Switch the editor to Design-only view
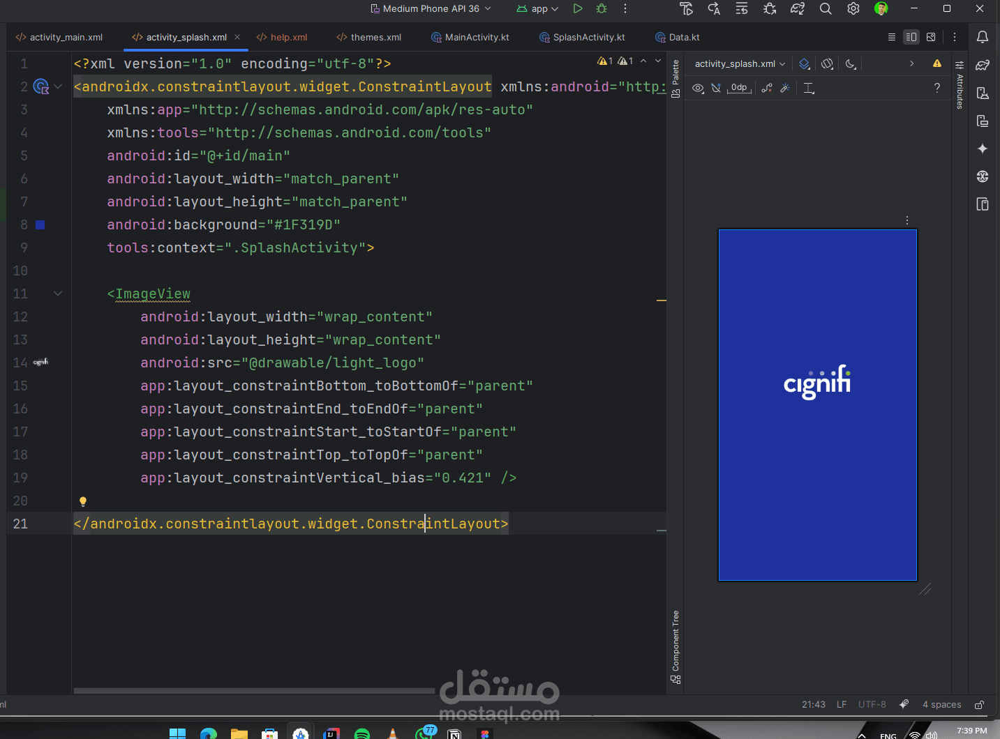This screenshot has width=1000, height=739. (x=931, y=37)
